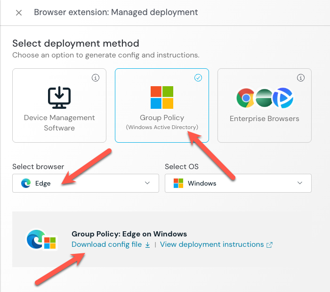Click the '(Windows Active Directory)' subtitle text

[162, 127]
